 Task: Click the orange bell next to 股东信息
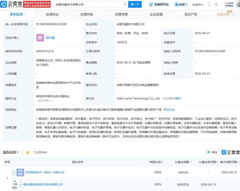click(28, 152)
